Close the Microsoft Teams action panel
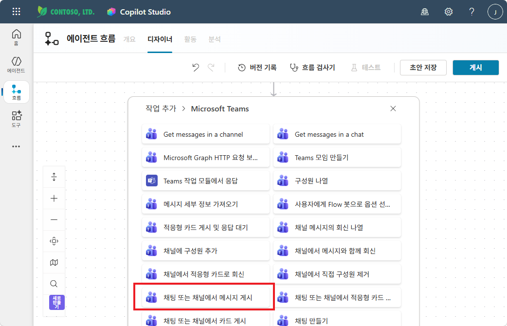 [x=393, y=109]
